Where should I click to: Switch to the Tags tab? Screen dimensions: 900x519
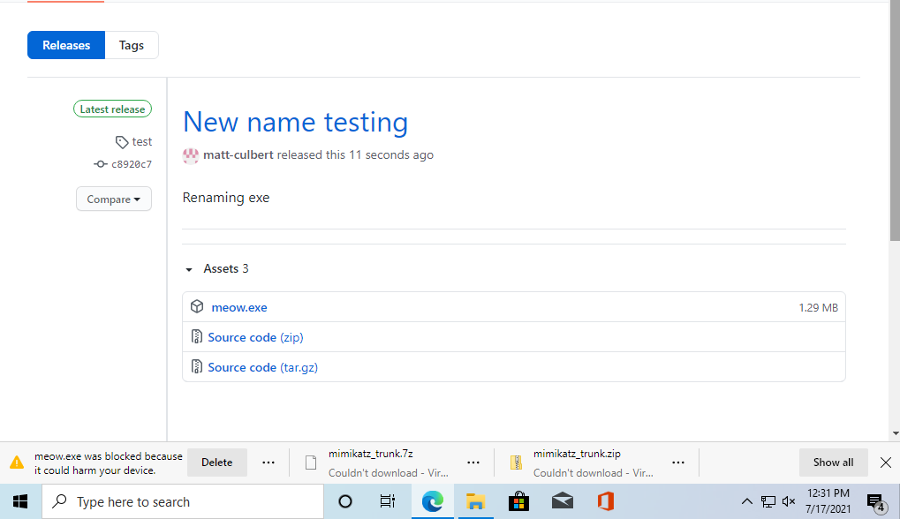click(132, 45)
